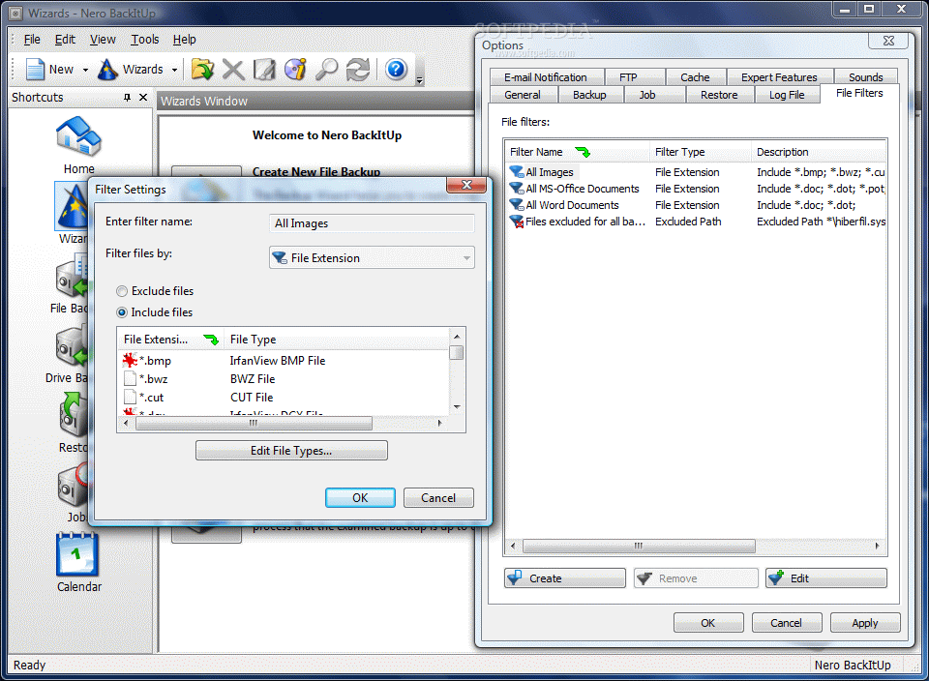
Task: Click the refresh arrows toolbar icon
Action: point(358,70)
